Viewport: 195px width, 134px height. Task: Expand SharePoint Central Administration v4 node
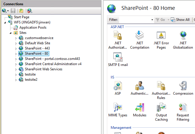[16, 64]
